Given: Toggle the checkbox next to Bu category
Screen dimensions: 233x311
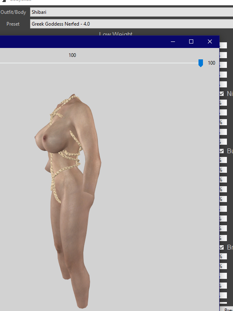Looking at the screenshot, I should pos(222,151).
